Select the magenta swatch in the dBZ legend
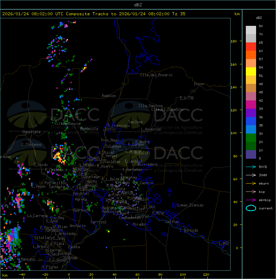 pyautogui.click(x=251, y=105)
